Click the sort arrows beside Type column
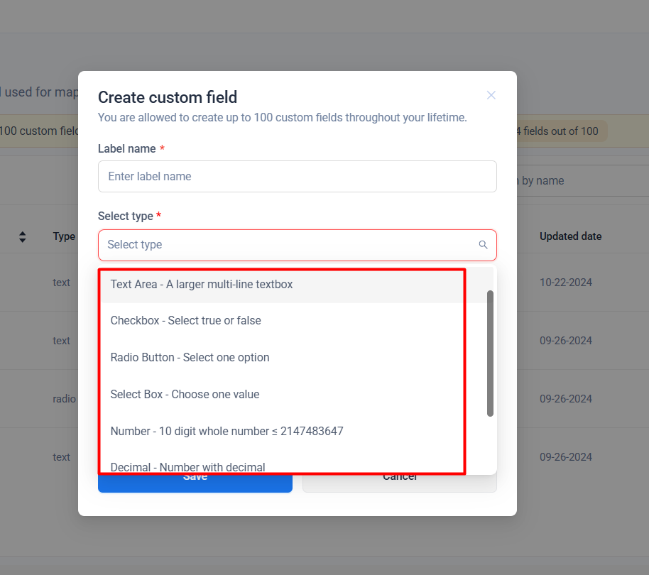The image size is (649, 575). pyautogui.click(x=23, y=237)
